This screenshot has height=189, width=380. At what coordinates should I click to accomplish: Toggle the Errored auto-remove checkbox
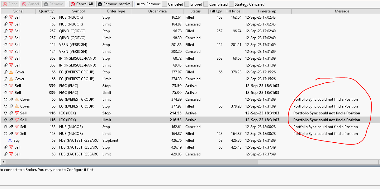coord(187,4)
